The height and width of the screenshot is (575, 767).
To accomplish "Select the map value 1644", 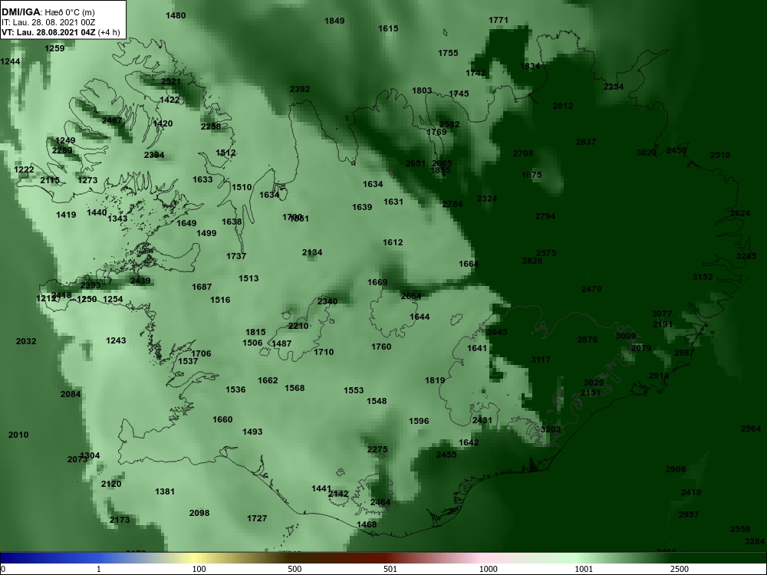I will tap(420, 317).
